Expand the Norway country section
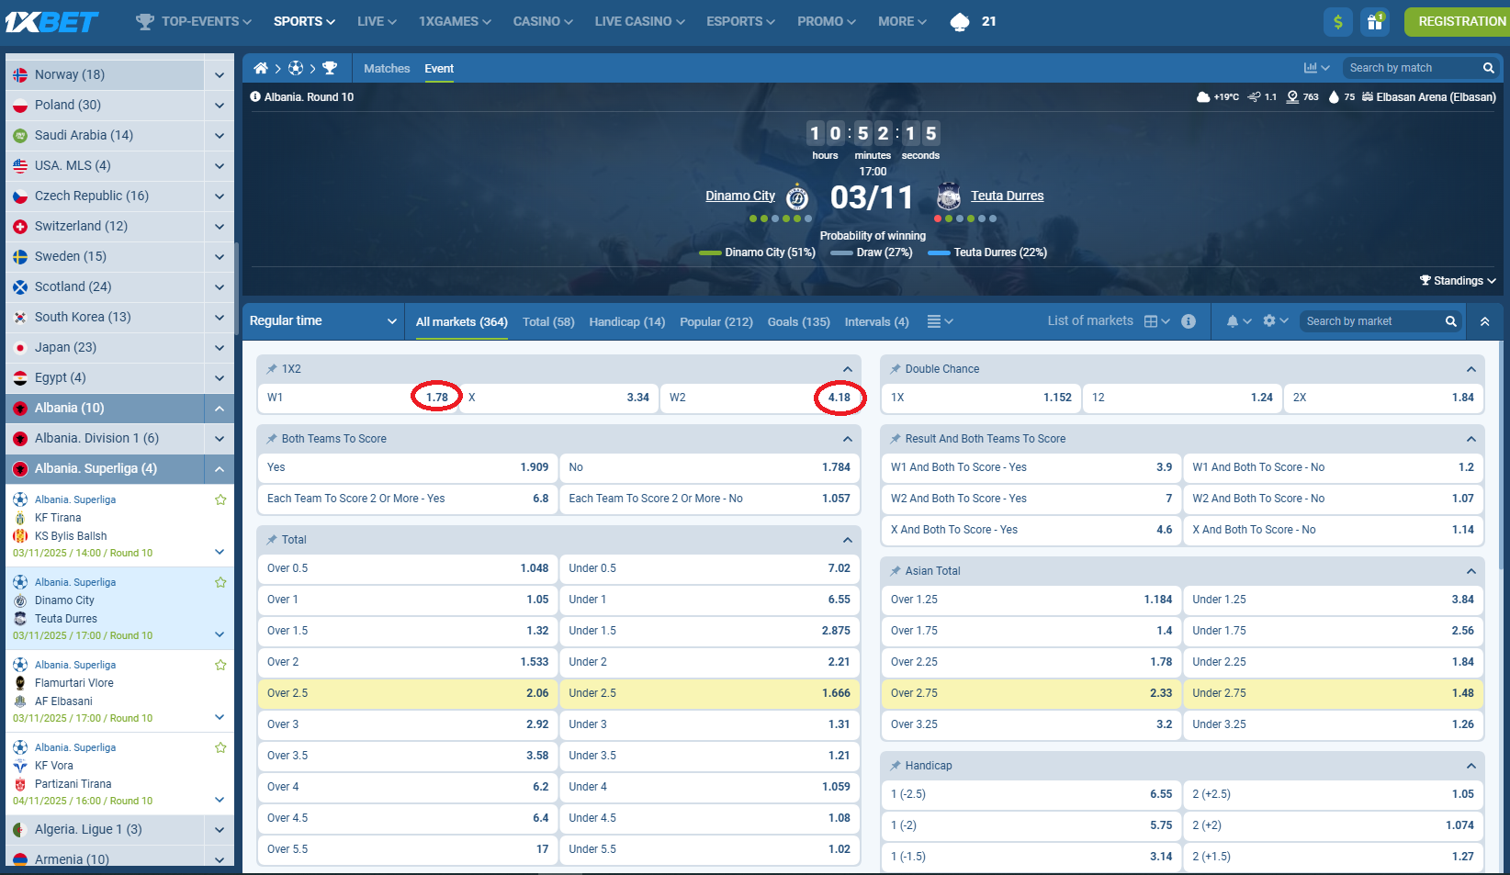The image size is (1510, 875). click(219, 74)
